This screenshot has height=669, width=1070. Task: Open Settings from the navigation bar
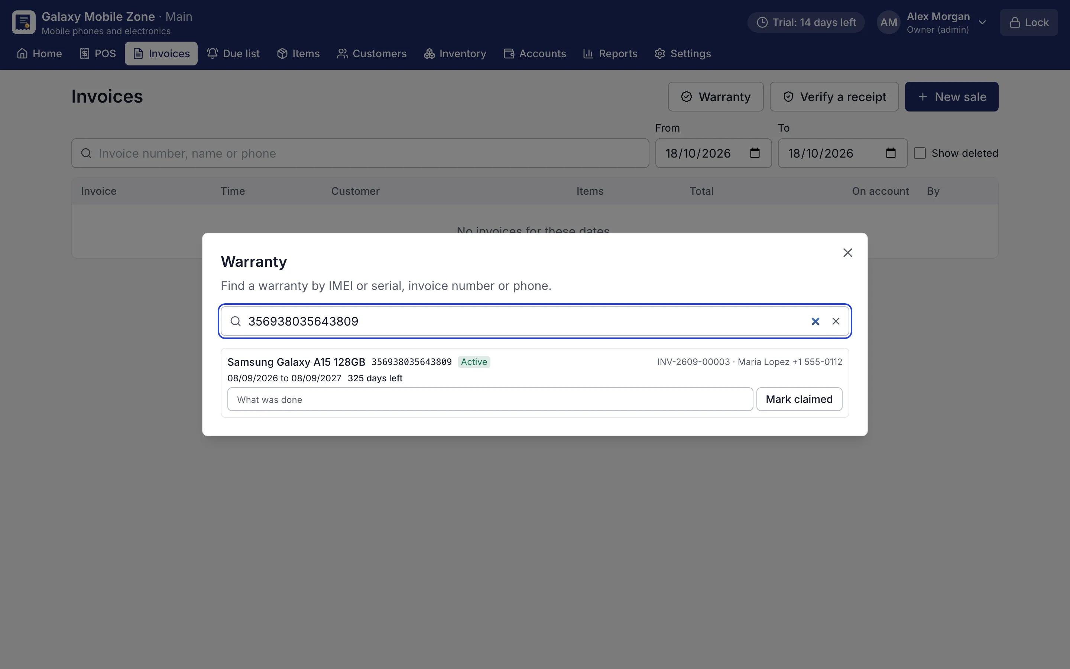click(682, 54)
